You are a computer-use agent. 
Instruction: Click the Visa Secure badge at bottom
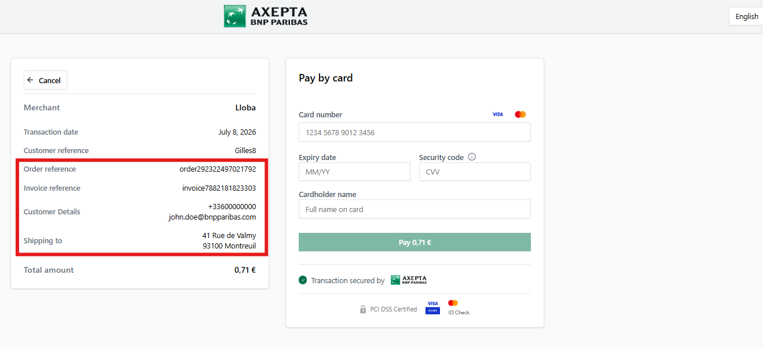click(432, 307)
